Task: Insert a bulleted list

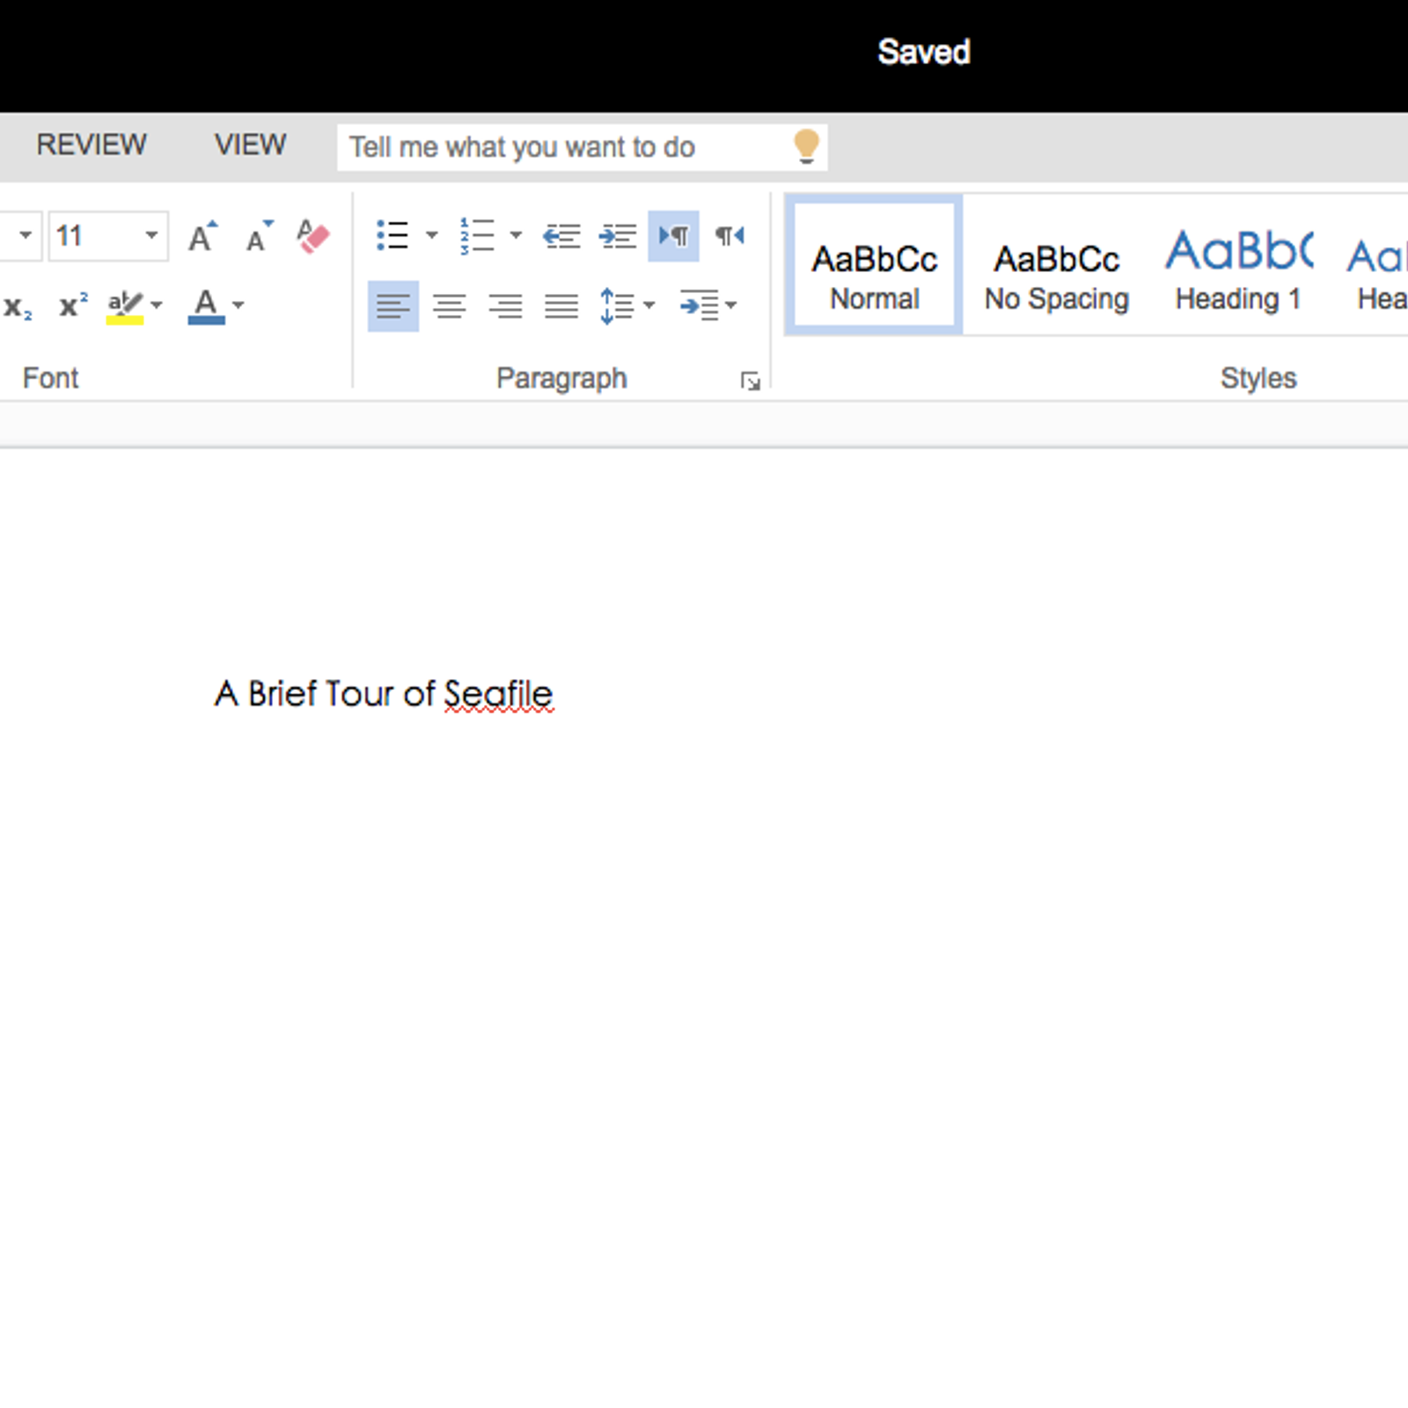Action: click(392, 236)
